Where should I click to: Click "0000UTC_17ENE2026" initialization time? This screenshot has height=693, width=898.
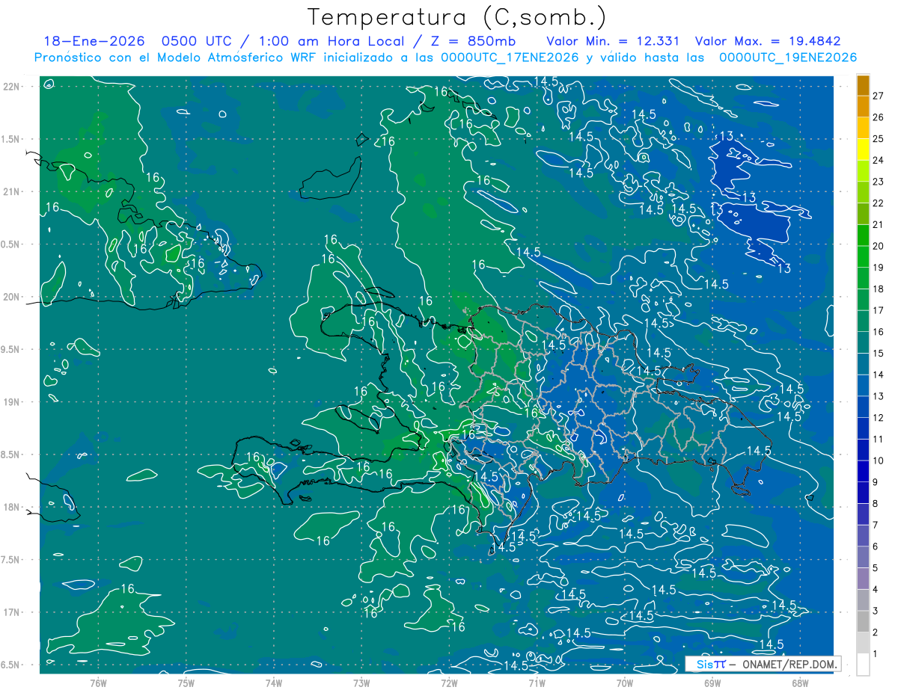(510, 58)
